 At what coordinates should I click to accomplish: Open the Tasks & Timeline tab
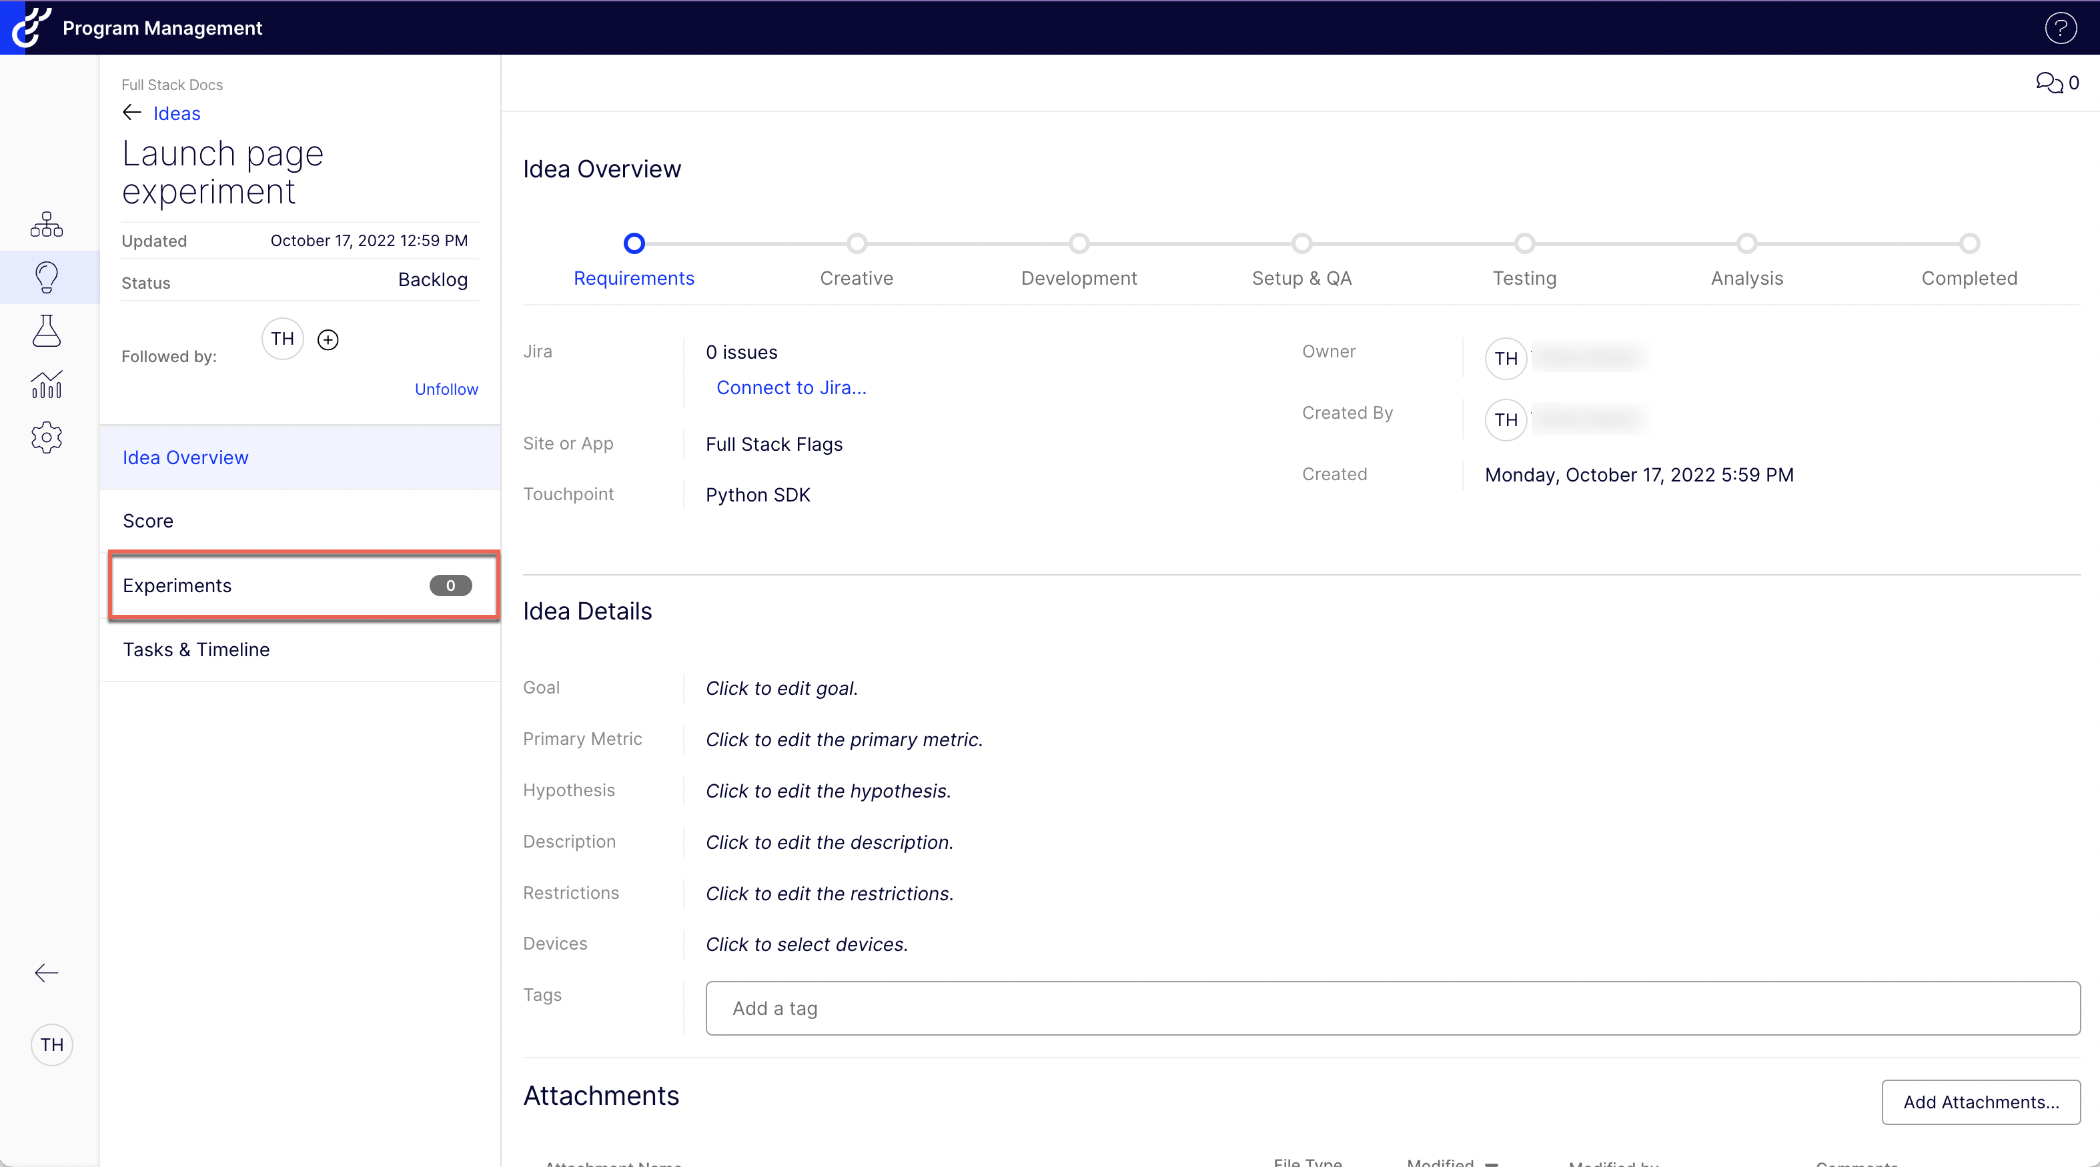(300, 650)
